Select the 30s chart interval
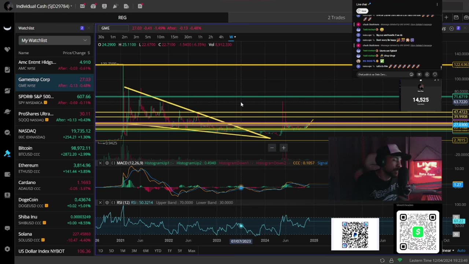469x264 pixels. (101, 37)
